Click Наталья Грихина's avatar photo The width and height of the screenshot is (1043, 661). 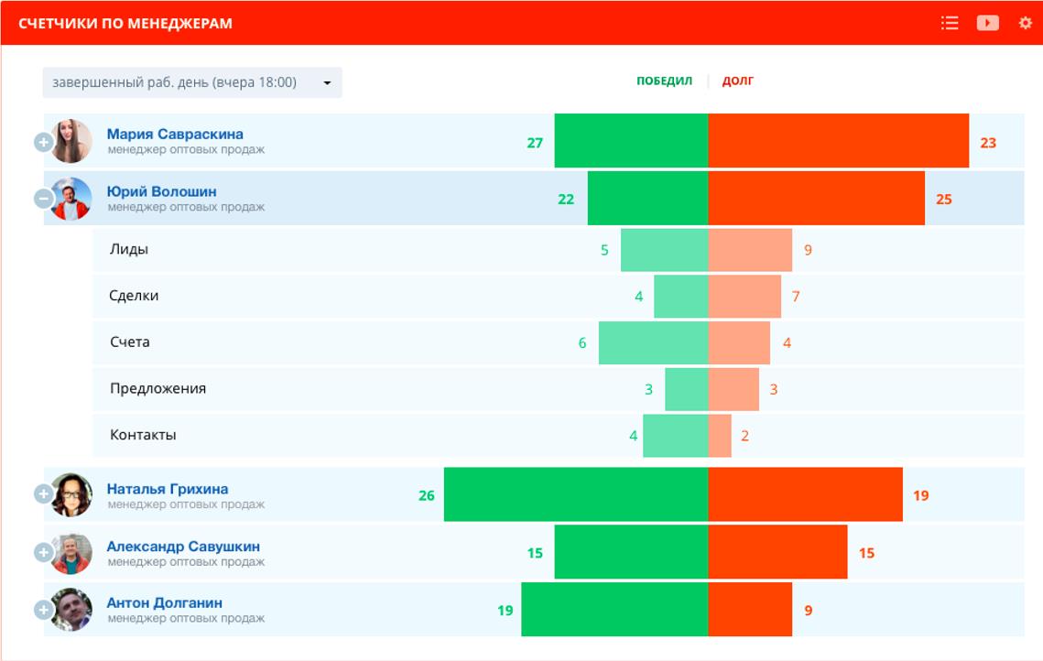click(x=71, y=495)
